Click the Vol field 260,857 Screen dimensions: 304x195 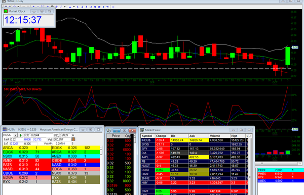tap(62, 139)
